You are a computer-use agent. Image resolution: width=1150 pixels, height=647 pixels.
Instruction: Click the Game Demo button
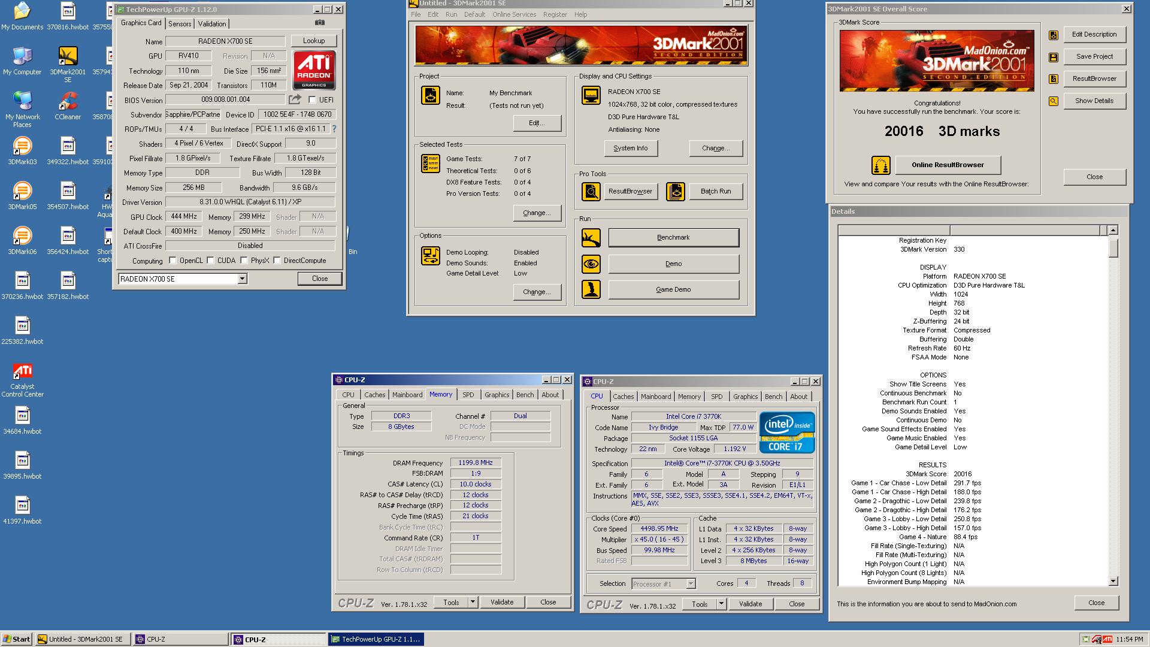[673, 289]
